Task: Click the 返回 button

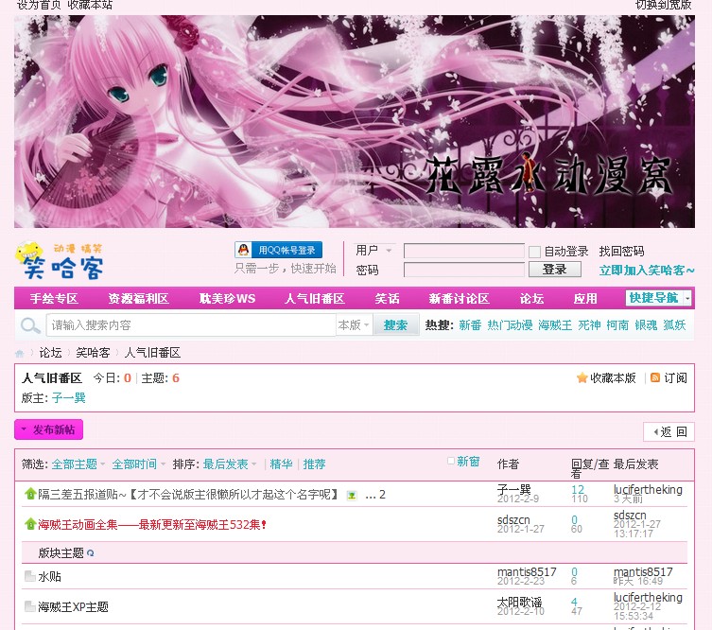Action: coord(669,432)
